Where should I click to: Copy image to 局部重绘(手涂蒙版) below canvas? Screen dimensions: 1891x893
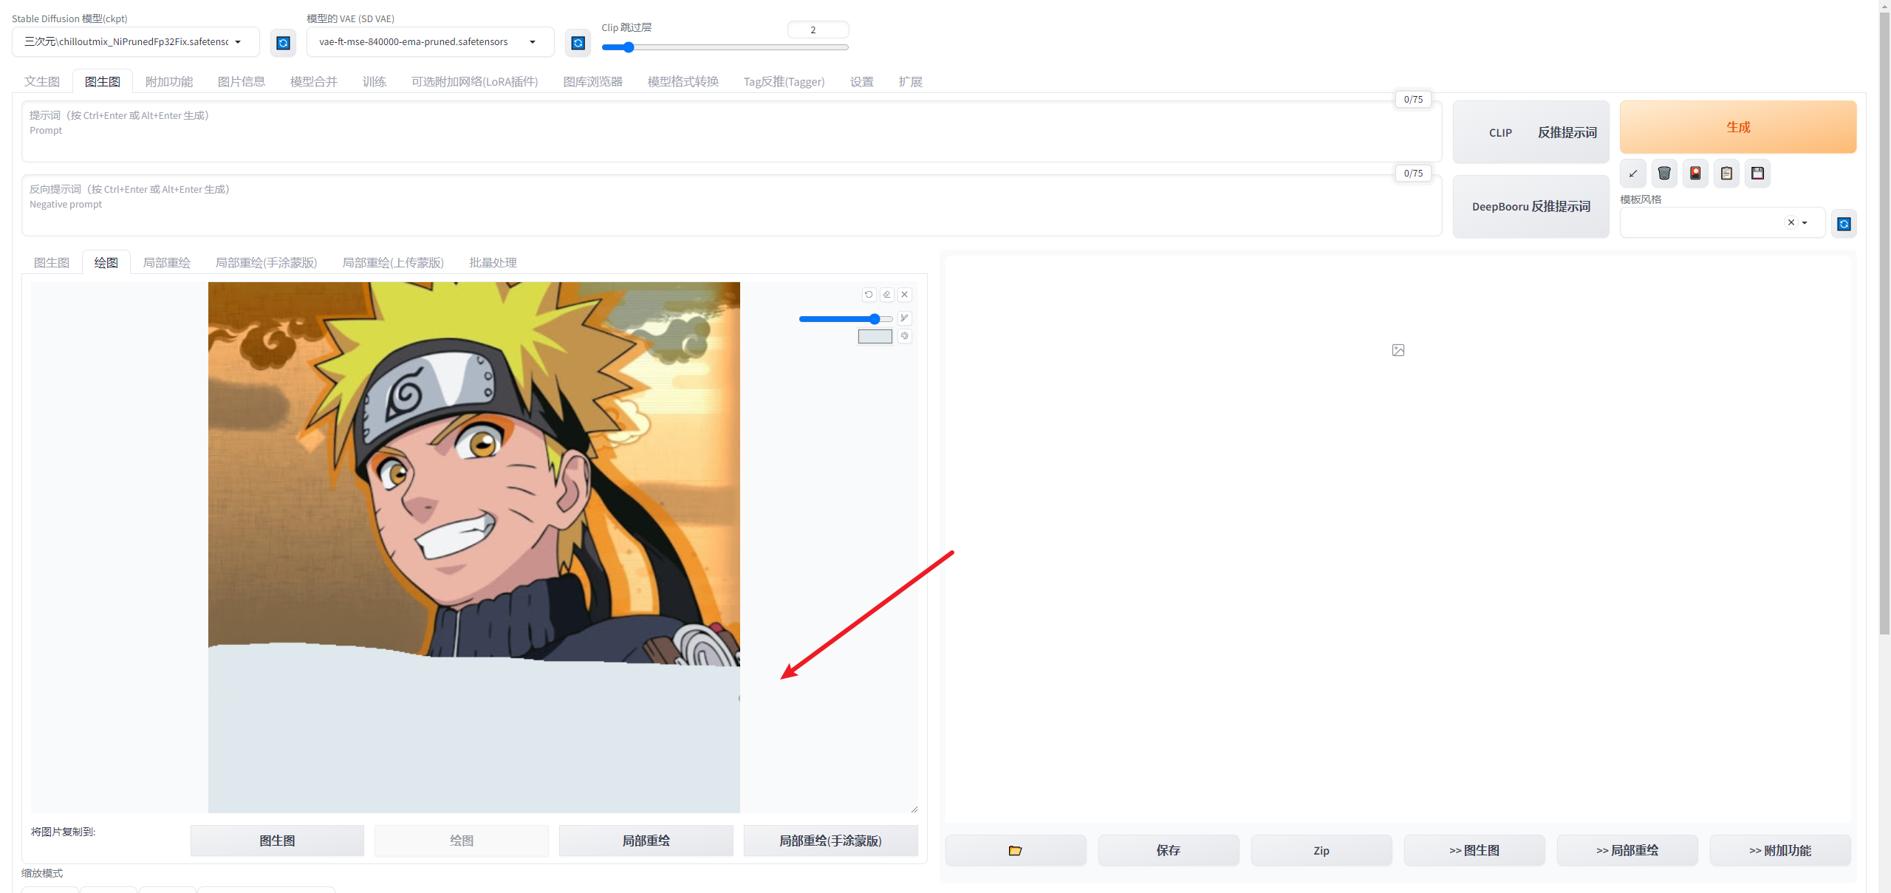[831, 841]
